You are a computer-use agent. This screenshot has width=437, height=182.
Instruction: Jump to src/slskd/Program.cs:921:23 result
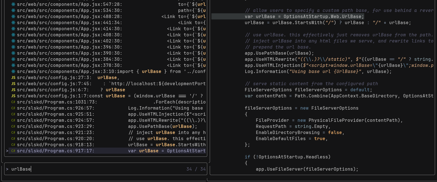point(56,133)
